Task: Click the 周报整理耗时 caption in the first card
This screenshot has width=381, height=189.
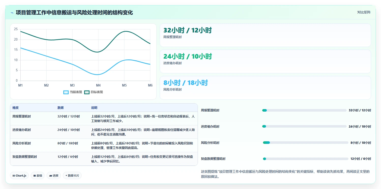Action: coord(172,37)
